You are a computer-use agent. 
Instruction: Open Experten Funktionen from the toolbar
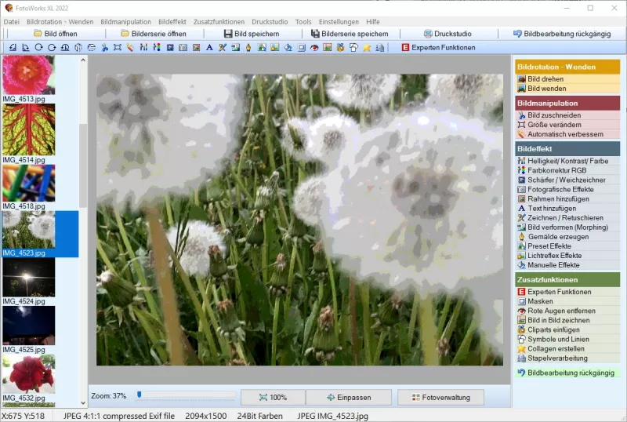click(x=438, y=48)
